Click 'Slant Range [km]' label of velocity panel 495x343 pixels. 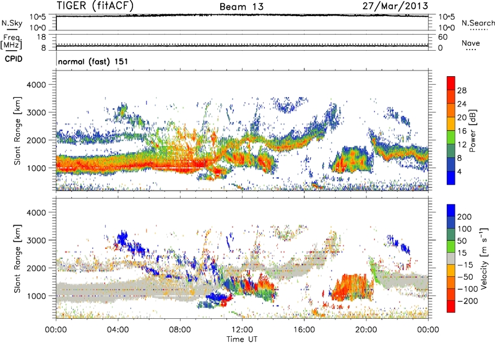click(17, 258)
